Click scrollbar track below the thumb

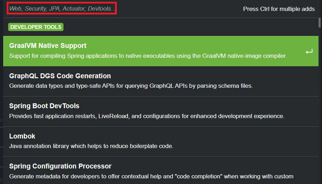[320, 106]
